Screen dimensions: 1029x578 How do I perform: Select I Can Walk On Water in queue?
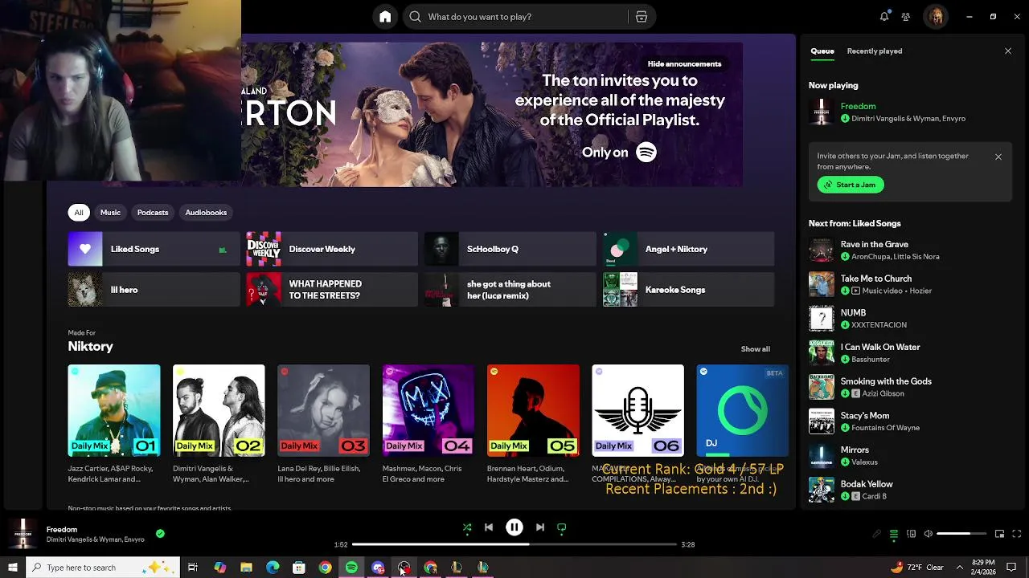click(x=910, y=353)
